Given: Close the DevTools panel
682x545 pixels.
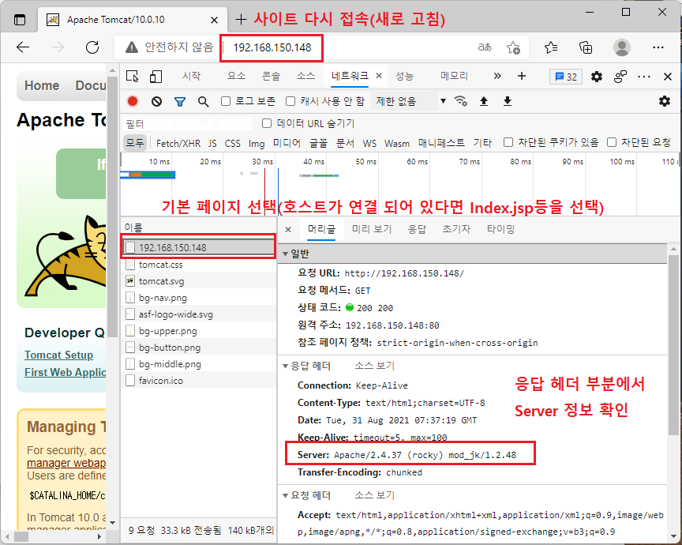Looking at the screenshot, I should pos(668,77).
